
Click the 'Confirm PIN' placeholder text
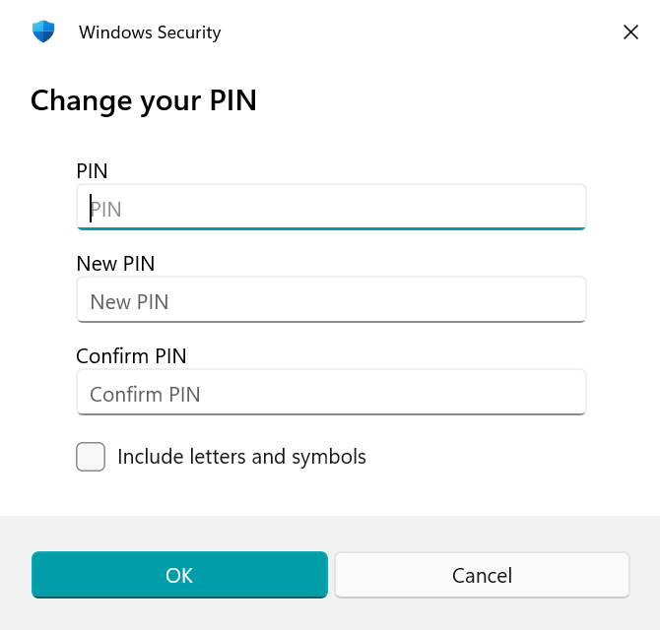[145, 394]
